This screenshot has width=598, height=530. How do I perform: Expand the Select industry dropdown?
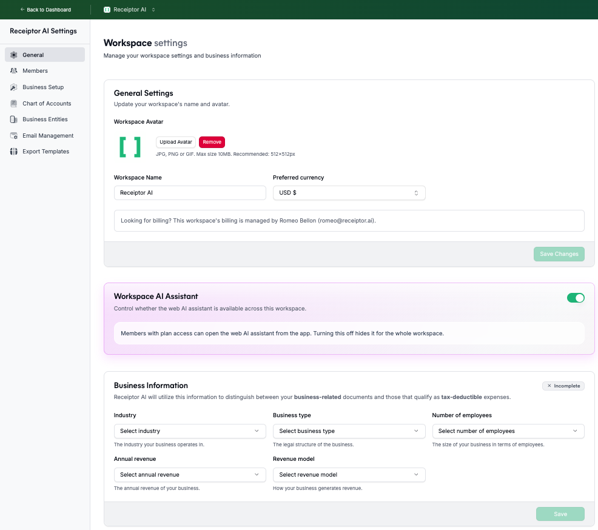[190, 431]
